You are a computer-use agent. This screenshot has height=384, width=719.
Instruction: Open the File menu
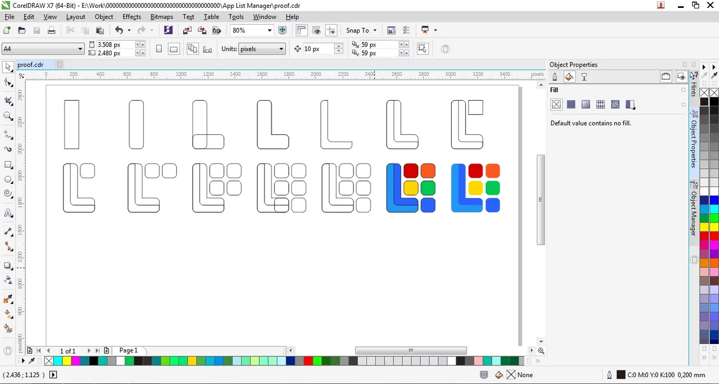(10, 17)
